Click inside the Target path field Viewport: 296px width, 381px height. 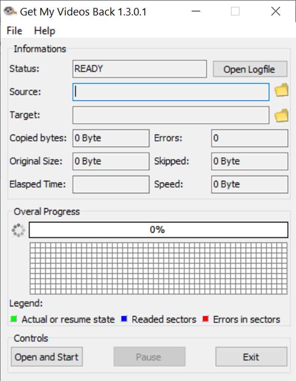click(171, 115)
